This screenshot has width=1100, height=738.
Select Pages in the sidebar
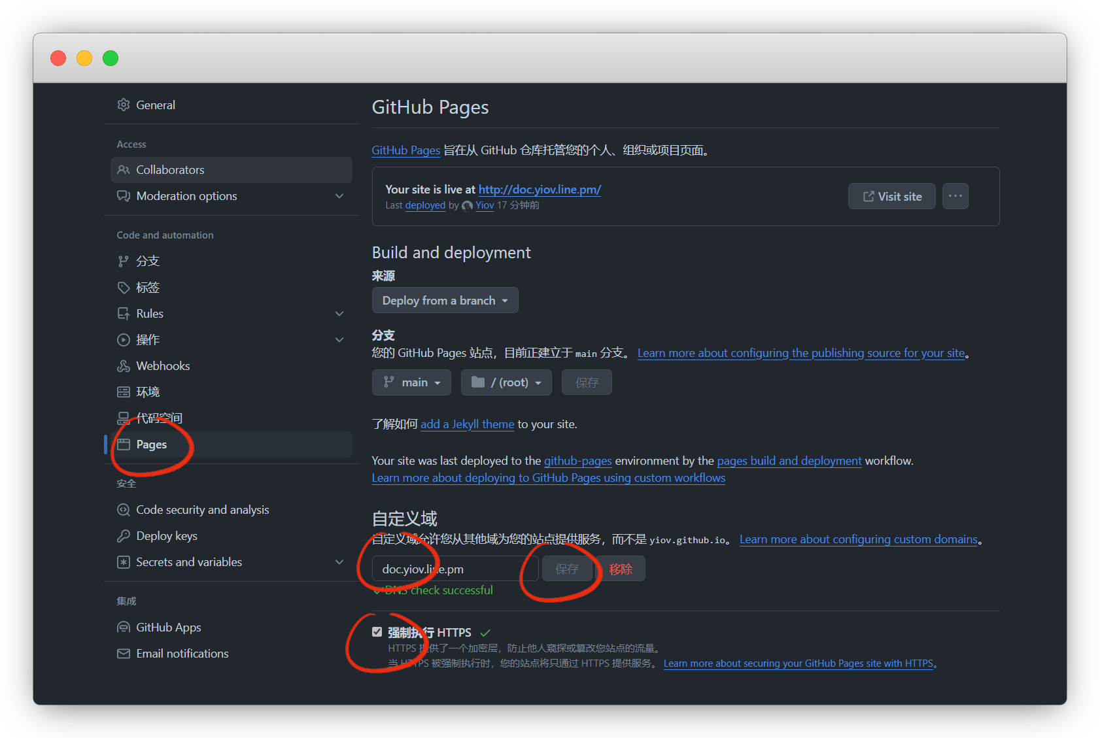click(152, 444)
